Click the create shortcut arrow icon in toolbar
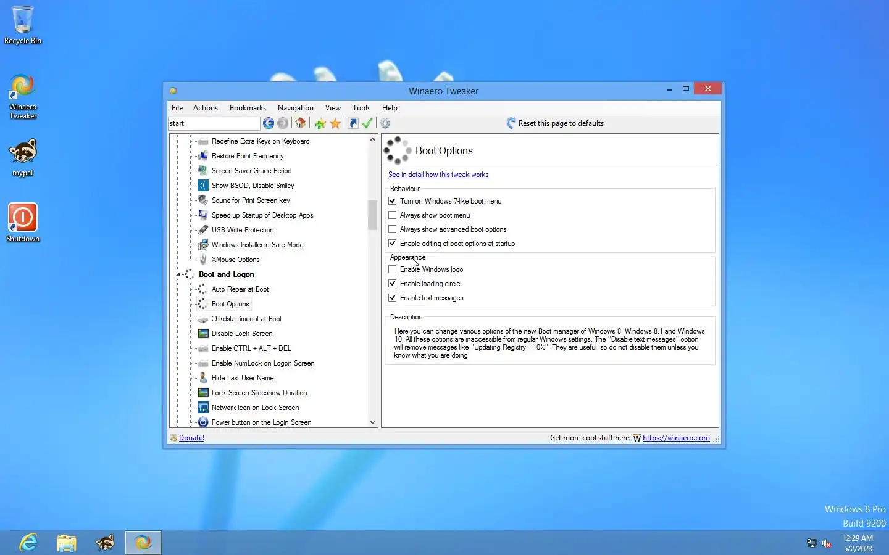 pos(353,123)
